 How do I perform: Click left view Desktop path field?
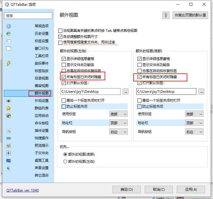coord(90,92)
